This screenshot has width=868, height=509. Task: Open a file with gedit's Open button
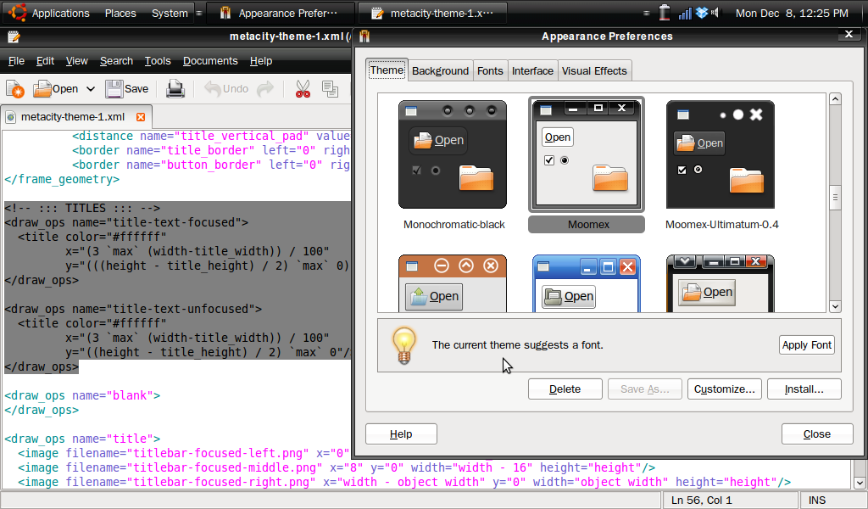pos(55,88)
